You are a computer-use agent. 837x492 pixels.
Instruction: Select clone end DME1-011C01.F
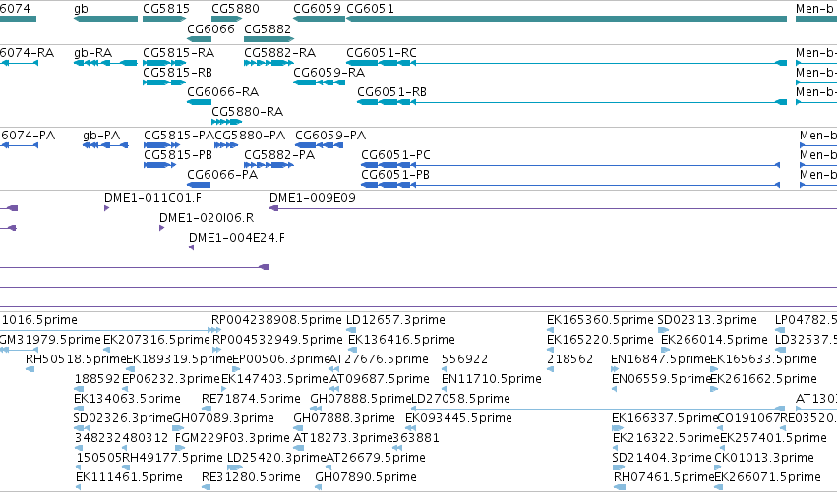click(107, 208)
